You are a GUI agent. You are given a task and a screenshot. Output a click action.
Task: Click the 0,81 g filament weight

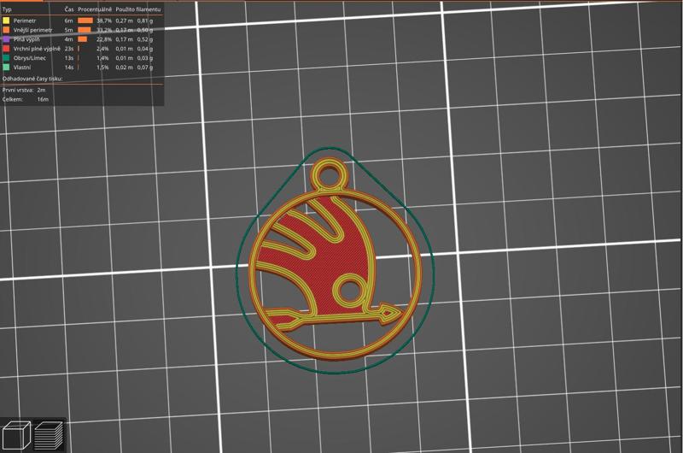145,21
